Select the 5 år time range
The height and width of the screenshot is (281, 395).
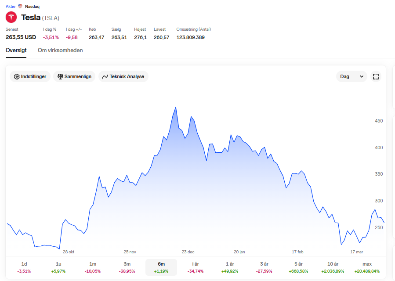click(298, 267)
